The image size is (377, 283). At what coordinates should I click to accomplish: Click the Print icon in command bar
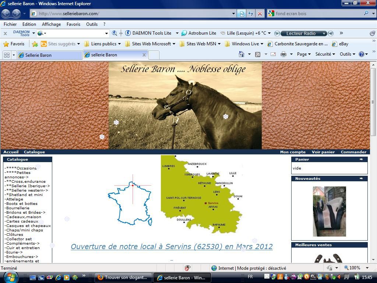283,54
